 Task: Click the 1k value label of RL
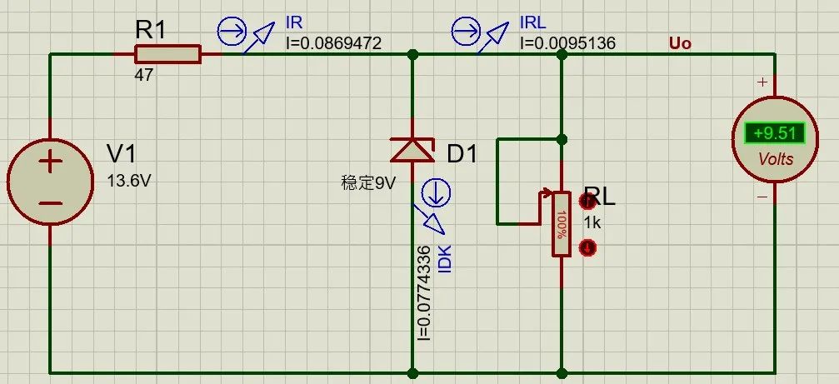pos(592,222)
